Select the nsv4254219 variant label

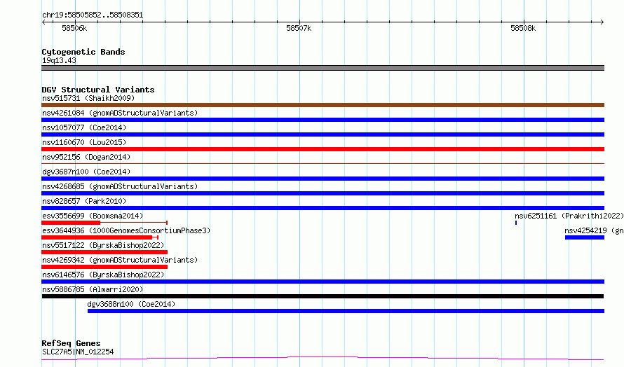coord(594,230)
